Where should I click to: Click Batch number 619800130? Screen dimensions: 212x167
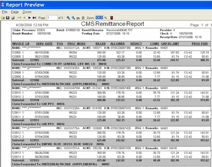pos(73,30)
